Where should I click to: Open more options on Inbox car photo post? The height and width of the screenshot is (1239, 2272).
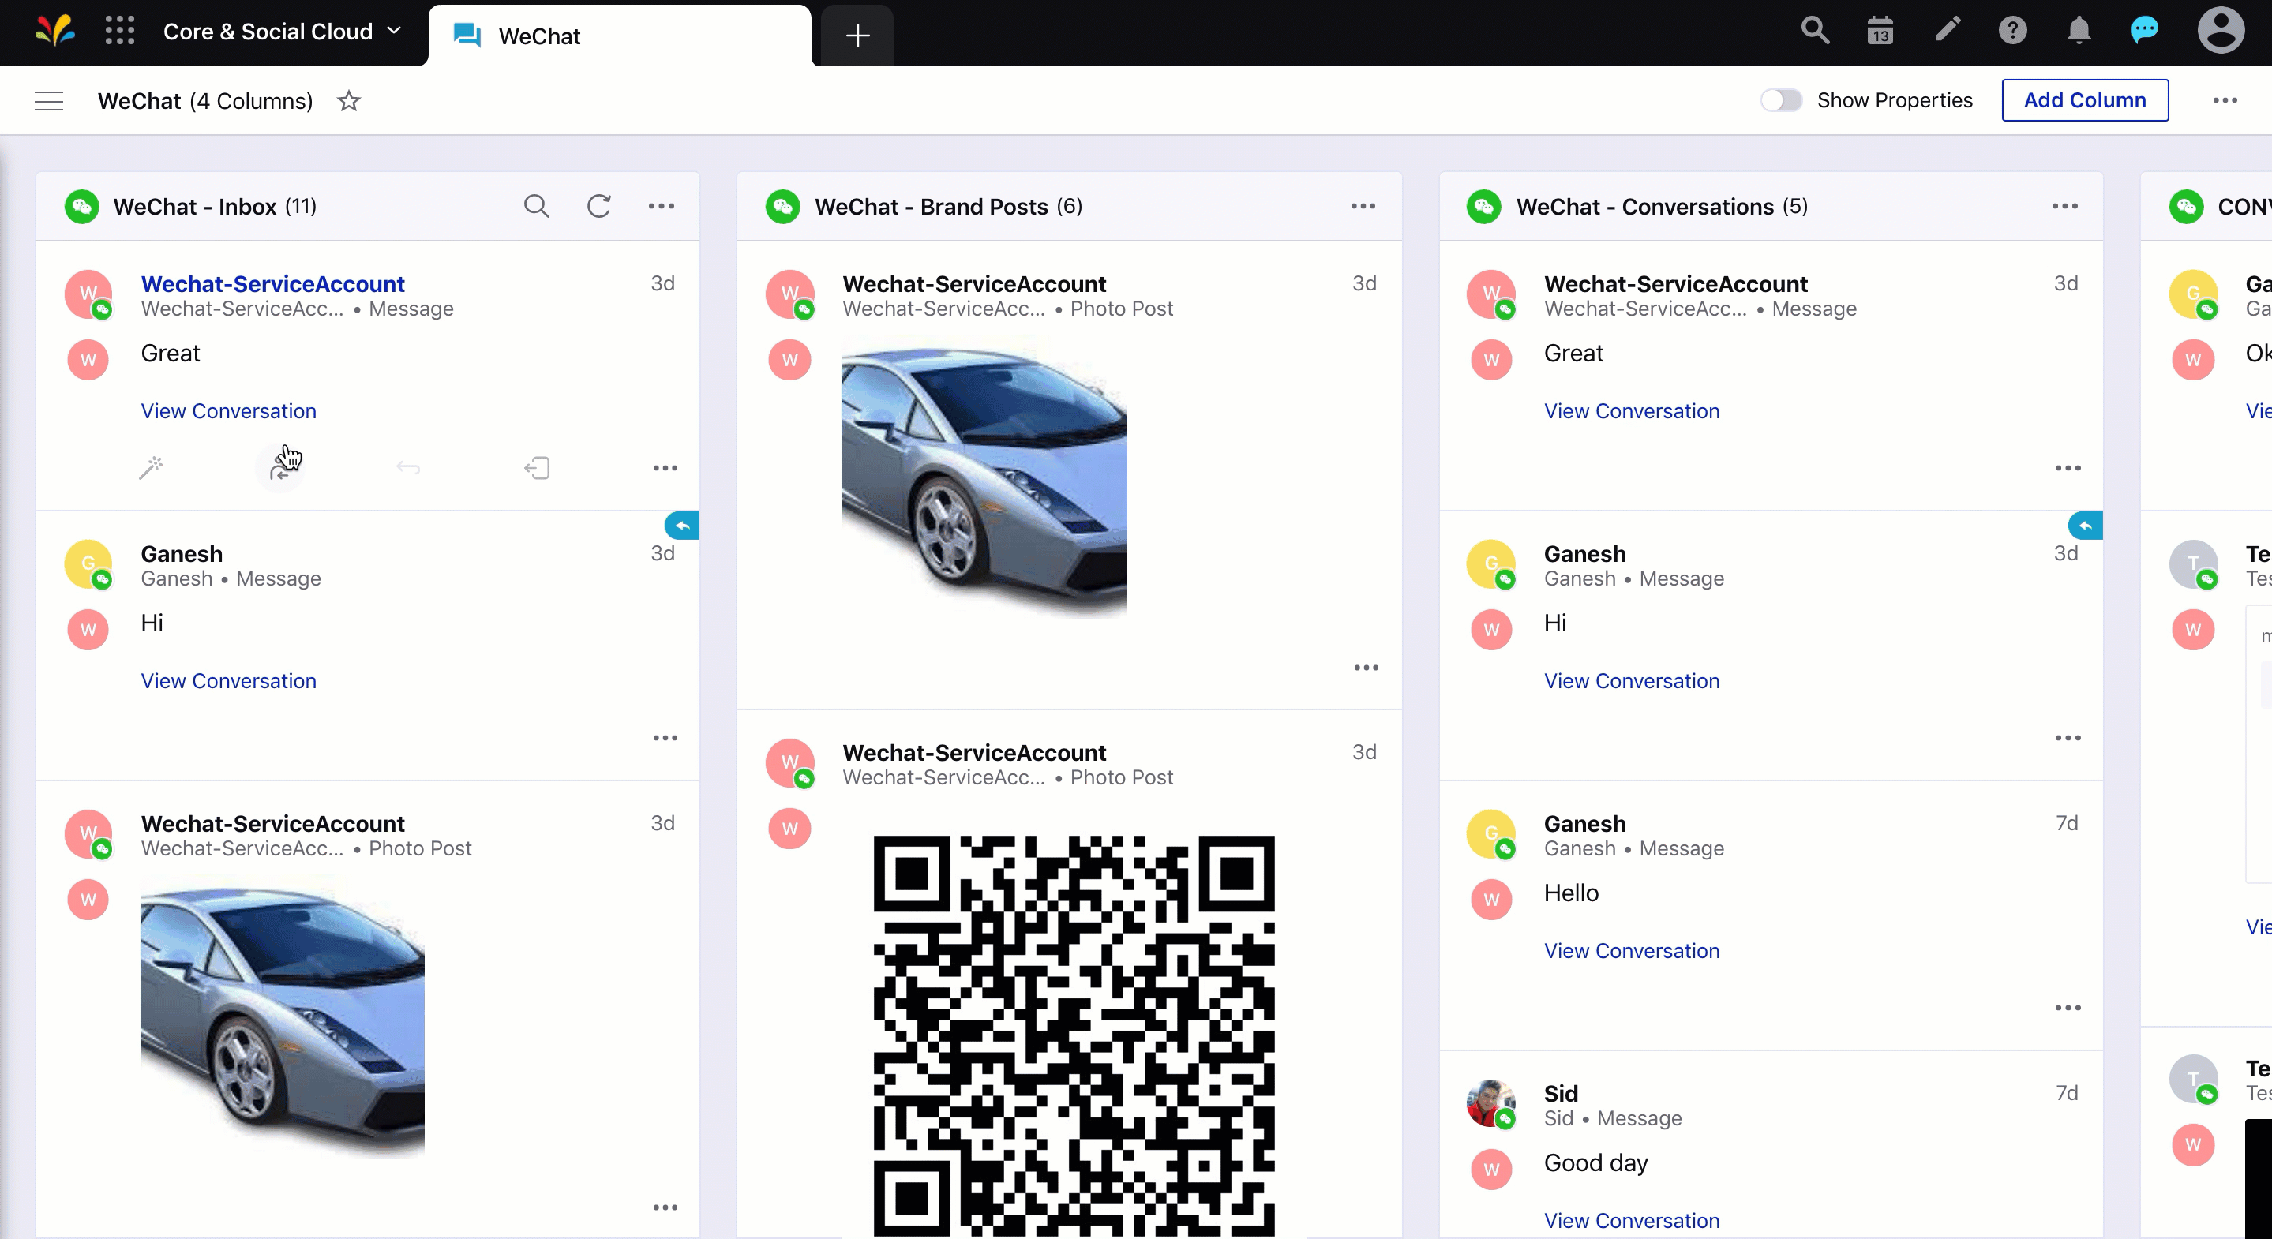point(665,1207)
